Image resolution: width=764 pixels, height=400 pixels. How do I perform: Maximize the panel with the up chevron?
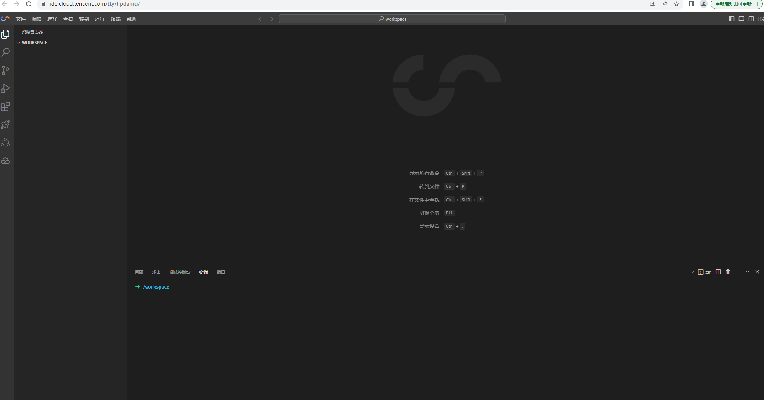pyautogui.click(x=747, y=272)
